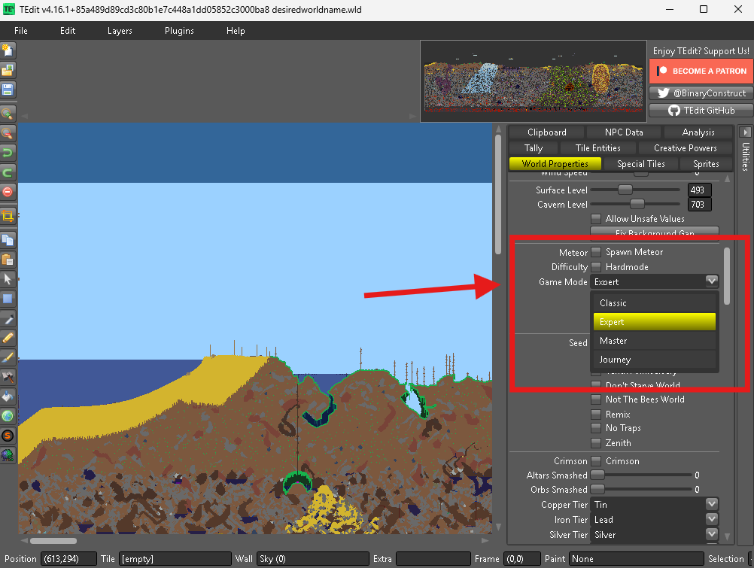Switch to the Tally tab
Screen dimensions: 754x568
pos(534,148)
